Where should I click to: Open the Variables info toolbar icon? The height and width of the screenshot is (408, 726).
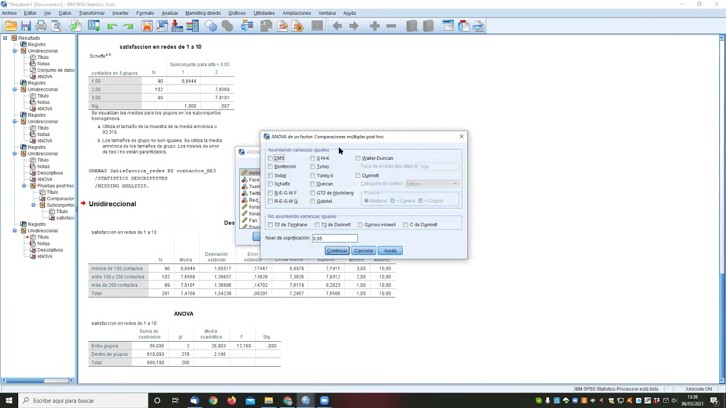[x=192, y=26]
